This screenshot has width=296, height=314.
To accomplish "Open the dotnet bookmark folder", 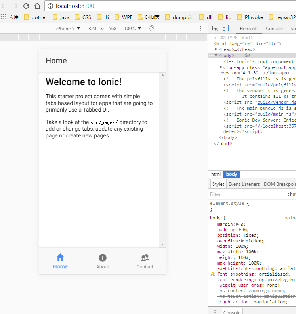I will point(35,17).
